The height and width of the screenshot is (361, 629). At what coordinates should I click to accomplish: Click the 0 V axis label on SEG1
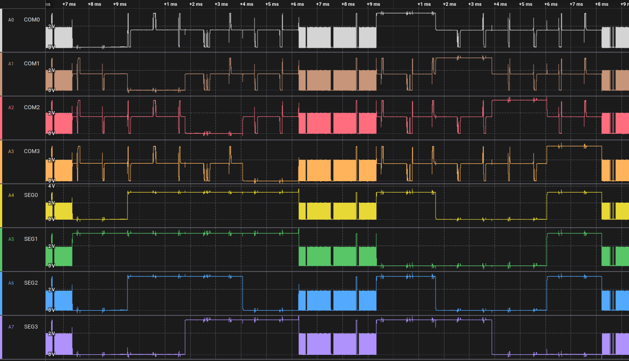click(51, 266)
